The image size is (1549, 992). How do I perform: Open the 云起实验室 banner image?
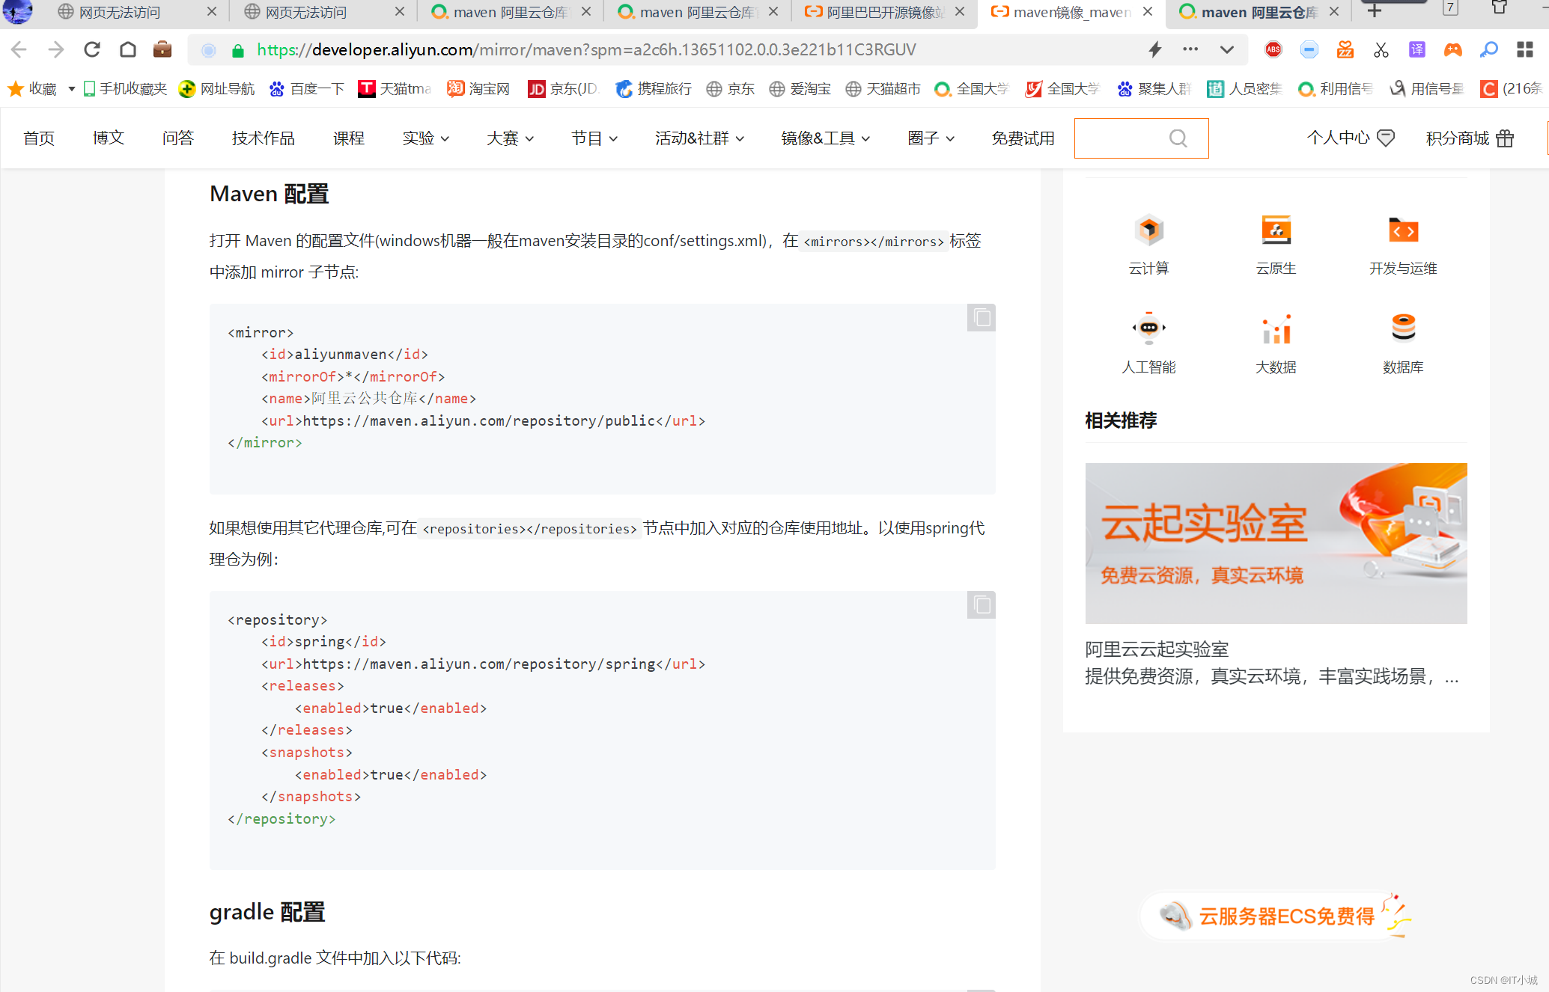(1276, 543)
